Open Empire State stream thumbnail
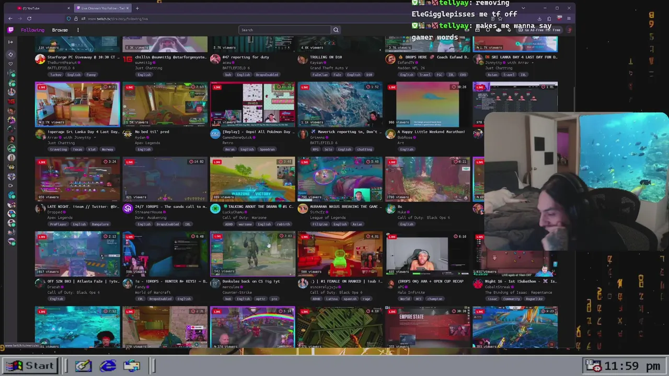The width and height of the screenshot is (669, 376). pyautogui.click(x=428, y=328)
